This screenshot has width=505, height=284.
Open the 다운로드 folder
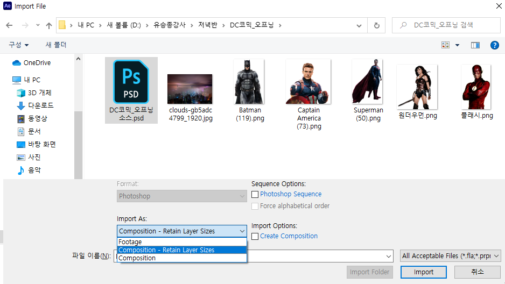pos(35,105)
